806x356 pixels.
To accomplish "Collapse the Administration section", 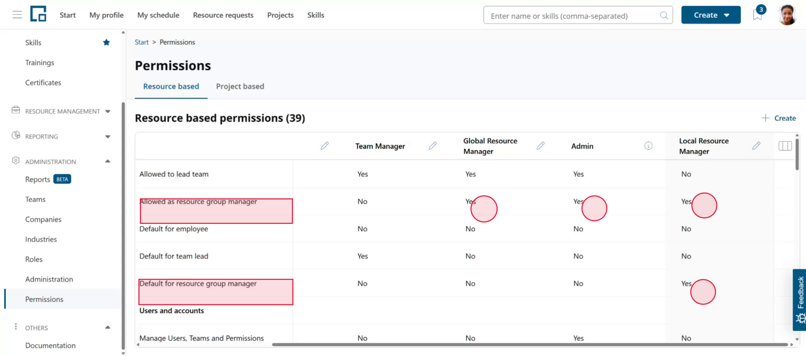I will pos(108,161).
